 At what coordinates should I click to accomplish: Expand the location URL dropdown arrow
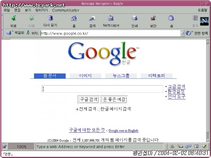click(182, 33)
